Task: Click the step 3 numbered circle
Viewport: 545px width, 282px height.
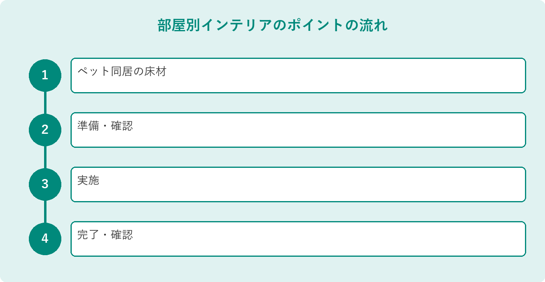Action: click(x=45, y=184)
